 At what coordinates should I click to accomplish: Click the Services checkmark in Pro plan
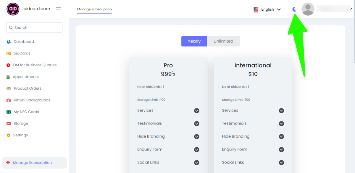197,111
